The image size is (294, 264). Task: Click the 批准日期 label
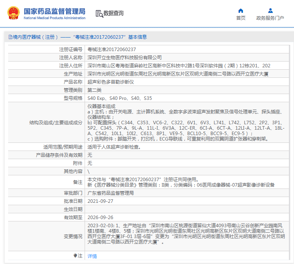tap(73, 201)
